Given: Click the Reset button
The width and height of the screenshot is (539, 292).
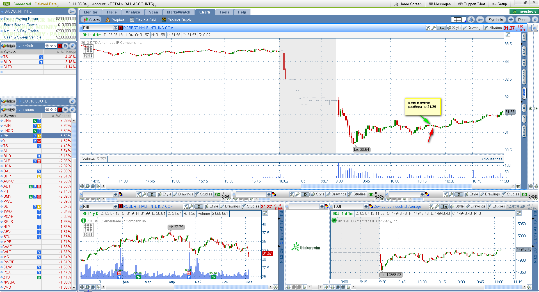Looking at the screenshot, I should (523, 20).
